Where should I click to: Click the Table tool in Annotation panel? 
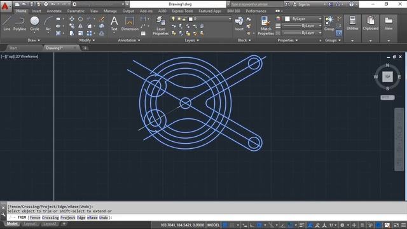click(143, 33)
